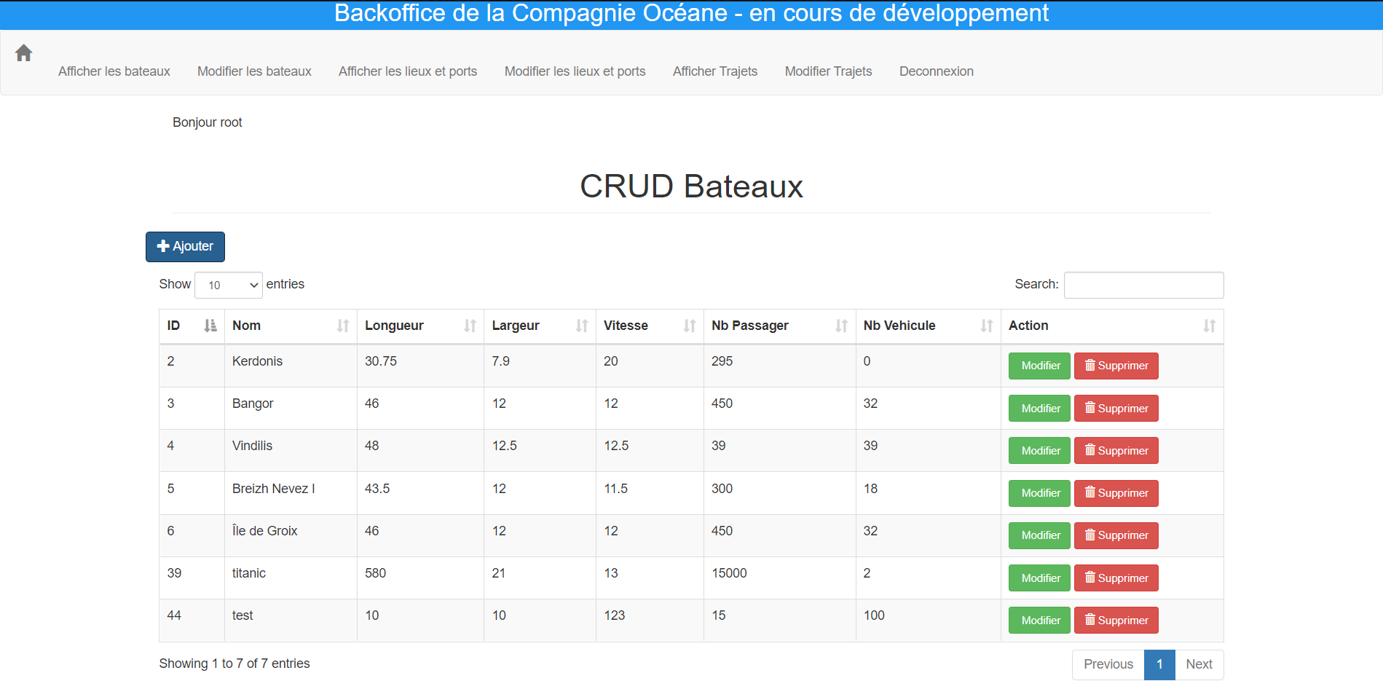
Task: Sort by Nom column sort icon
Action: 342,326
